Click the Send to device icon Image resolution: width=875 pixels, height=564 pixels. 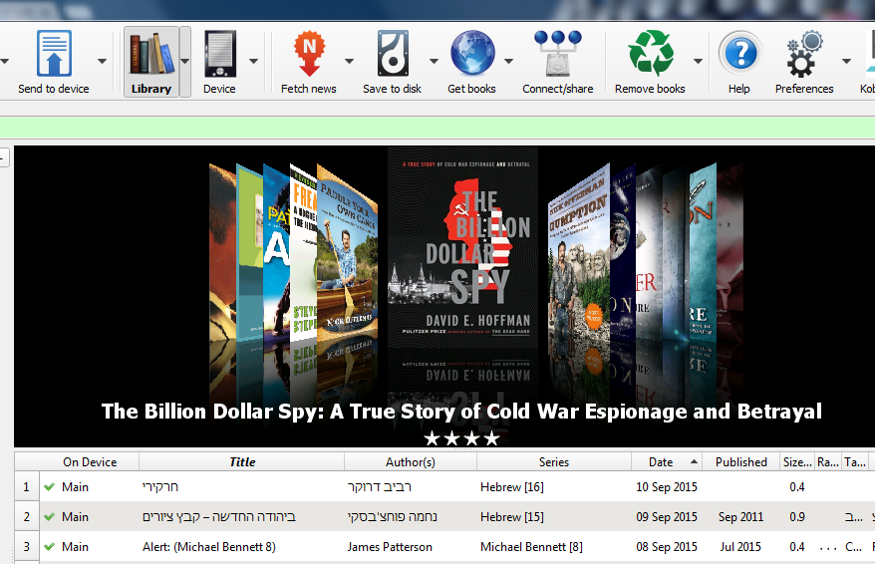point(54,54)
